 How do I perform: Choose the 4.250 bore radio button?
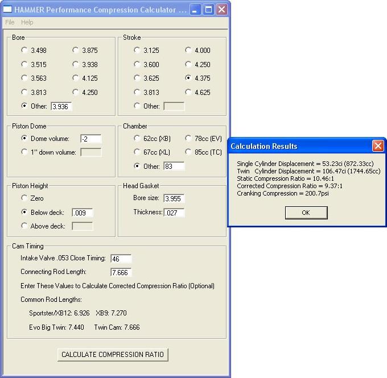[x=76, y=92]
